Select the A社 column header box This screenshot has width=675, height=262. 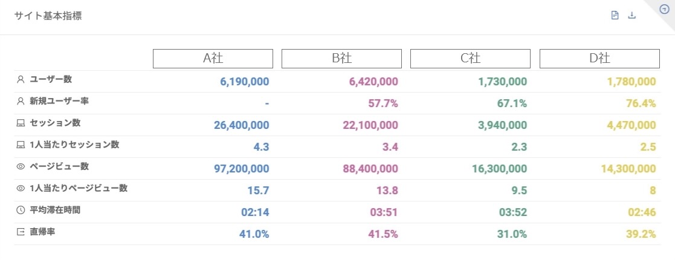[213, 58]
